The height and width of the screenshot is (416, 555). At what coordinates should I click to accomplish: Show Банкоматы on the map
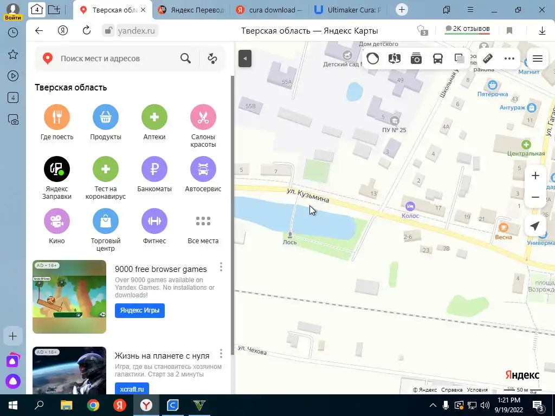coord(154,169)
